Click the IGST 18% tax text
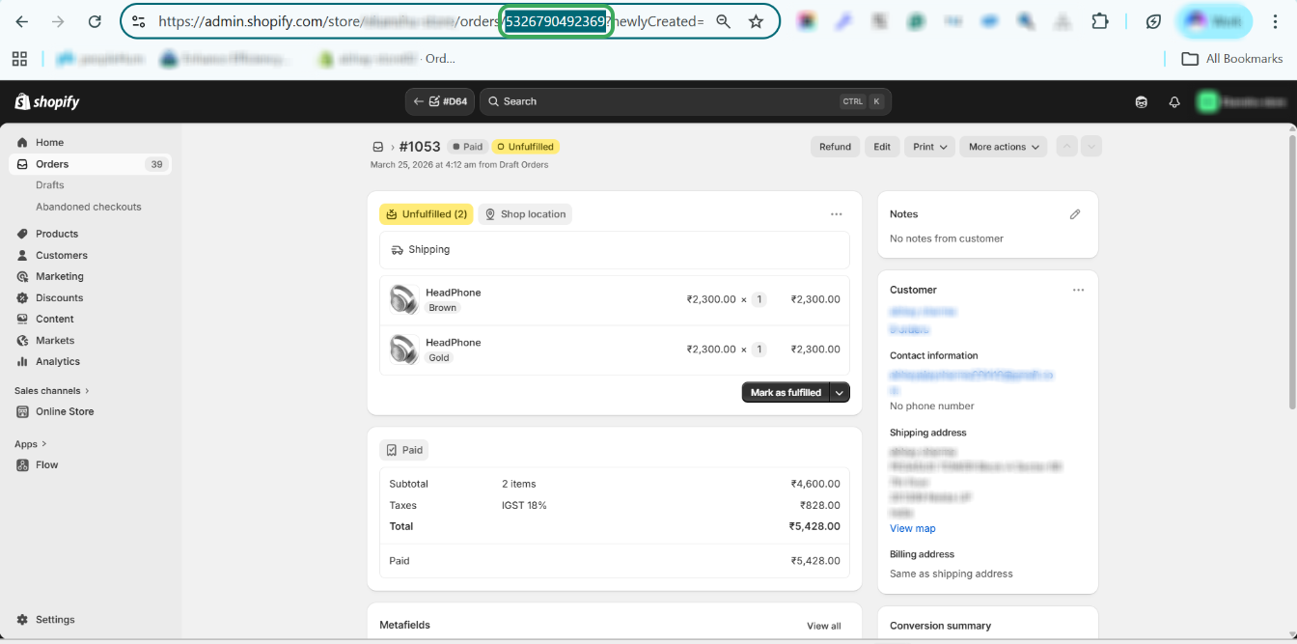Image resolution: width=1297 pixels, height=644 pixels. (524, 505)
